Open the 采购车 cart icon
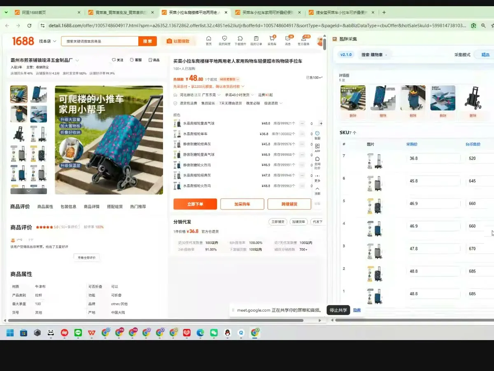Image resolution: width=494 pixels, height=371 pixels. pos(272,40)
